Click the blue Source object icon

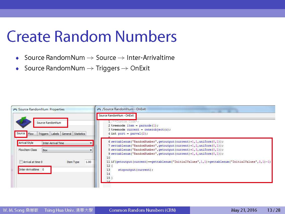(23, 122)
